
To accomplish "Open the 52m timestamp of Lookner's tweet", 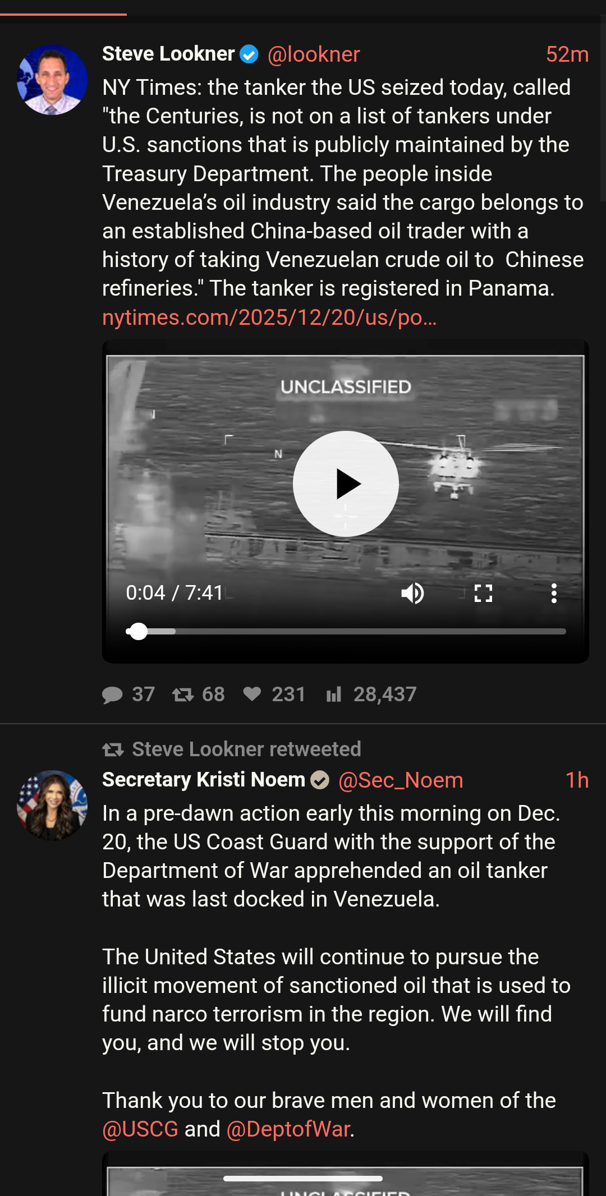I will 567,54.
